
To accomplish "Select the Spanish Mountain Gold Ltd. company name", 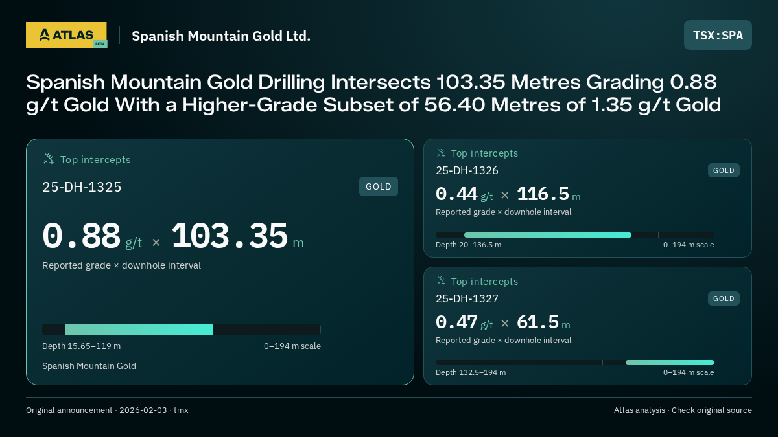I will pyautogui.click(x=221, y=36).
